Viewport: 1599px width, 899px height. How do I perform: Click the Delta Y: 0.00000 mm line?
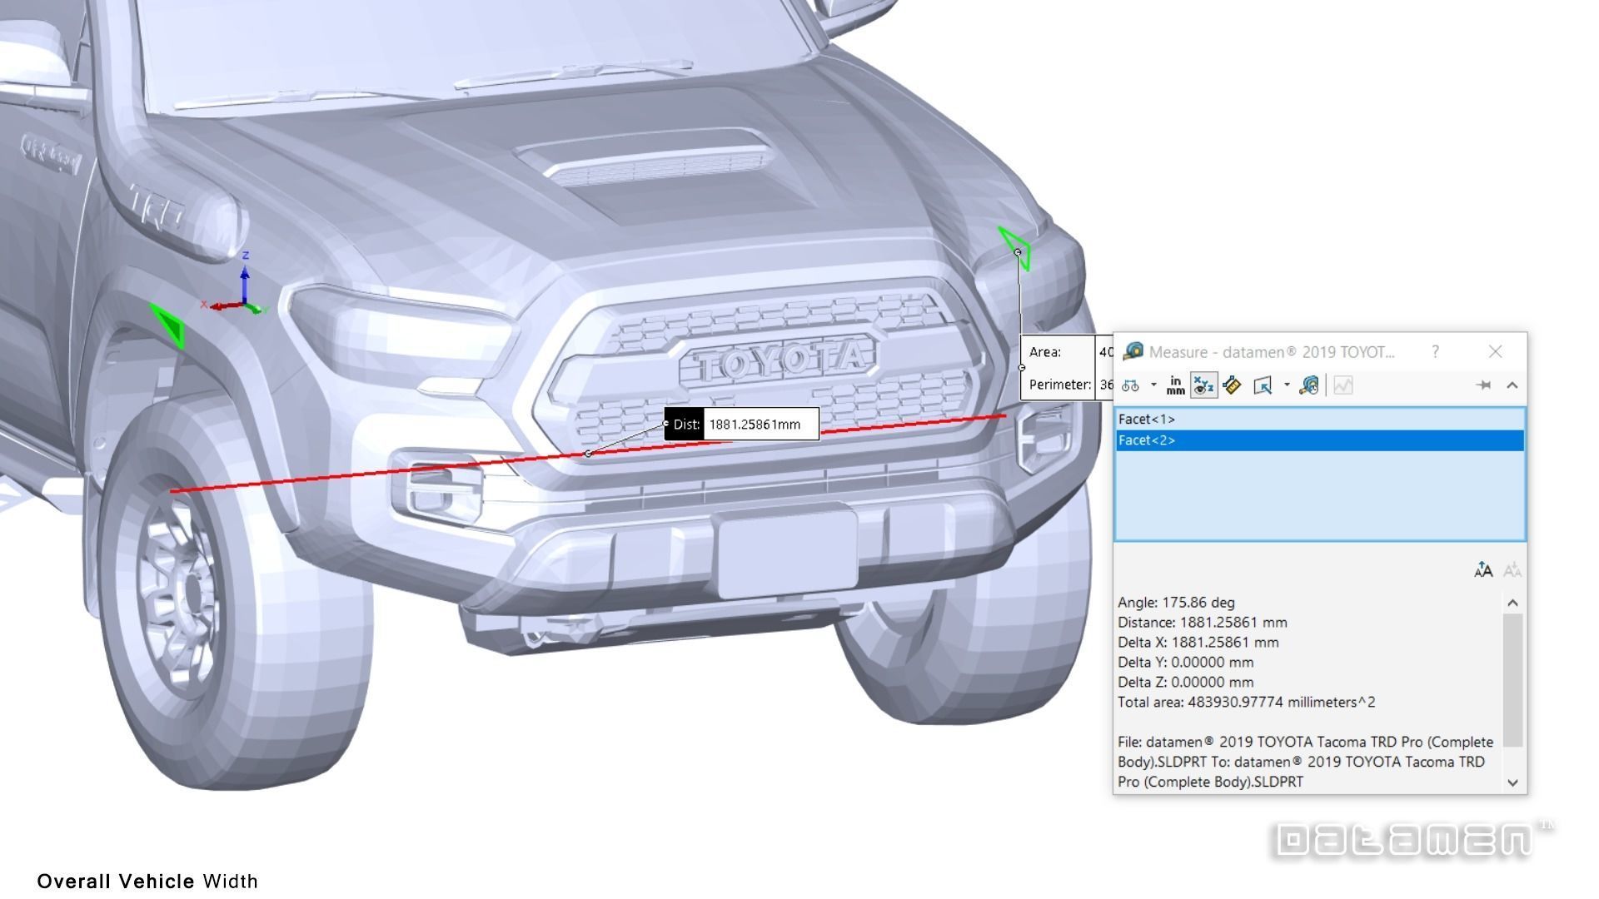click(1185, 663)
